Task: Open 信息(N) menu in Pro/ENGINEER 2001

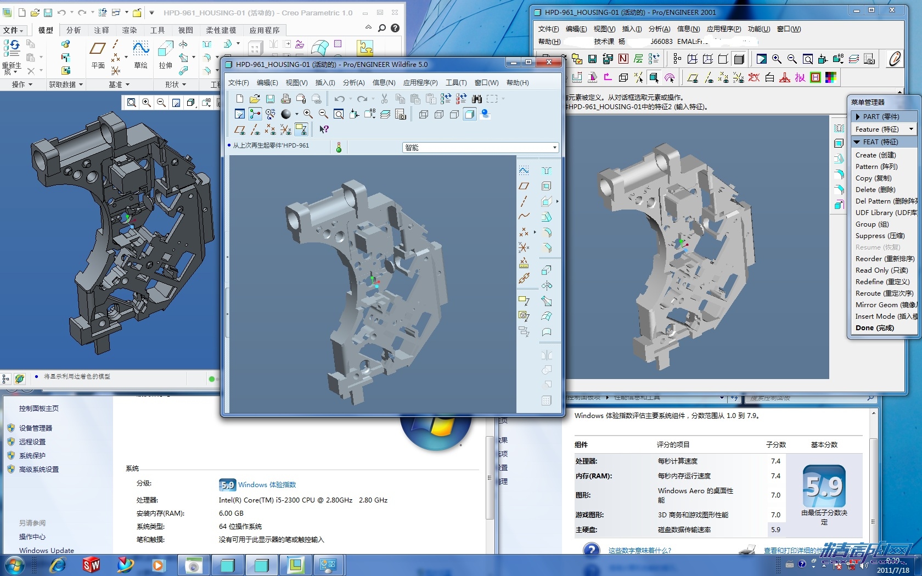Action: coord(688,29)
